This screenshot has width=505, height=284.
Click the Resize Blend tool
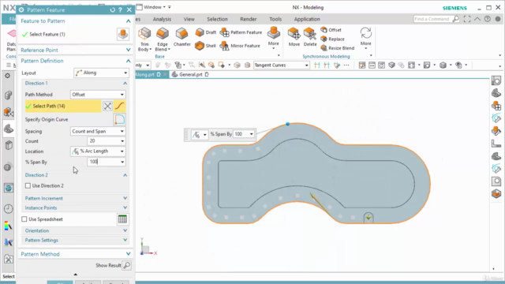pyautogui.click(x=338, y=48)
